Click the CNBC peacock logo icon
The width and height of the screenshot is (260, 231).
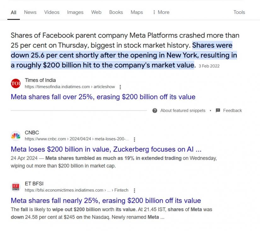coord(15,136)
